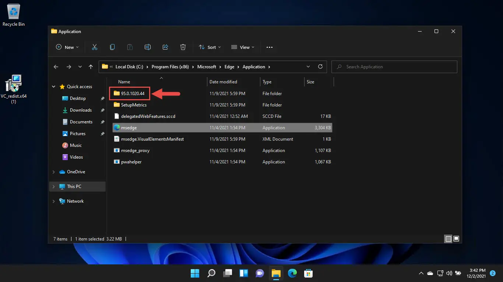Open Windows Start menu
The width and height of the screenshot is (503, 282).
[195, 273]
